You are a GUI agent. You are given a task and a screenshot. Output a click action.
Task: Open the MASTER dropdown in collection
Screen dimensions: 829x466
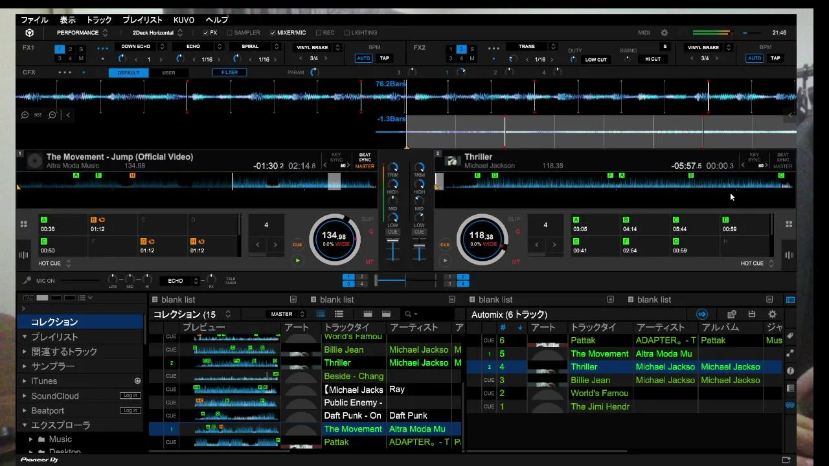coord(286,315)
